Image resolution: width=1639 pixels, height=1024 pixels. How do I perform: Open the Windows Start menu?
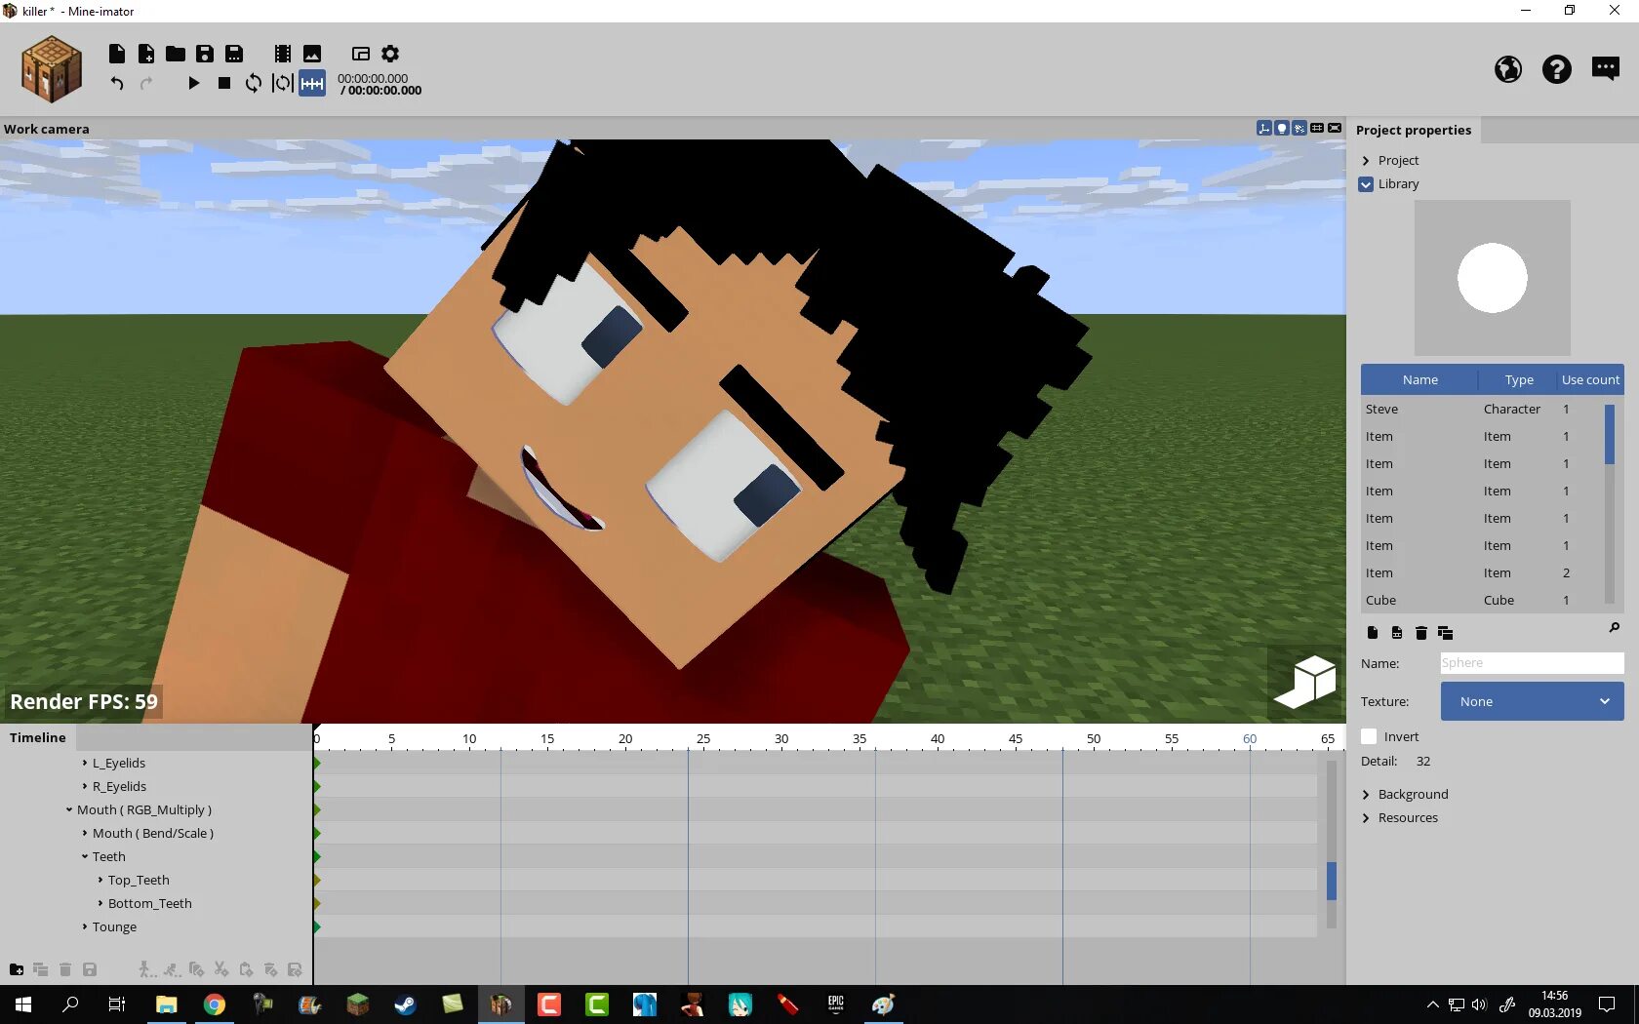point(23,1004)
